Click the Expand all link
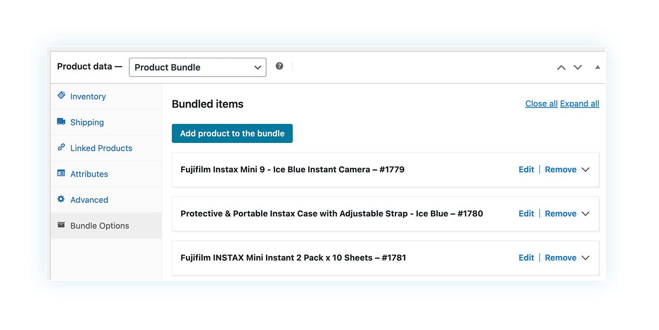659x330 pixels. [x=579, y=103]
